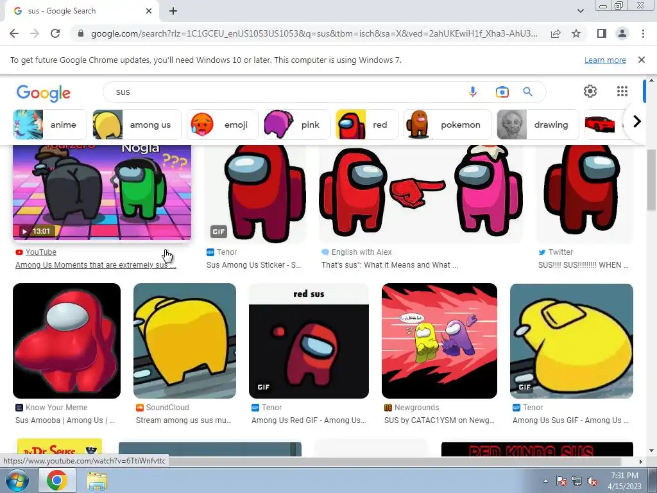This screenshot has height=493, width=657.
Task: Click the vertical page scrollbar thumb
Action: tap(651, 180)
